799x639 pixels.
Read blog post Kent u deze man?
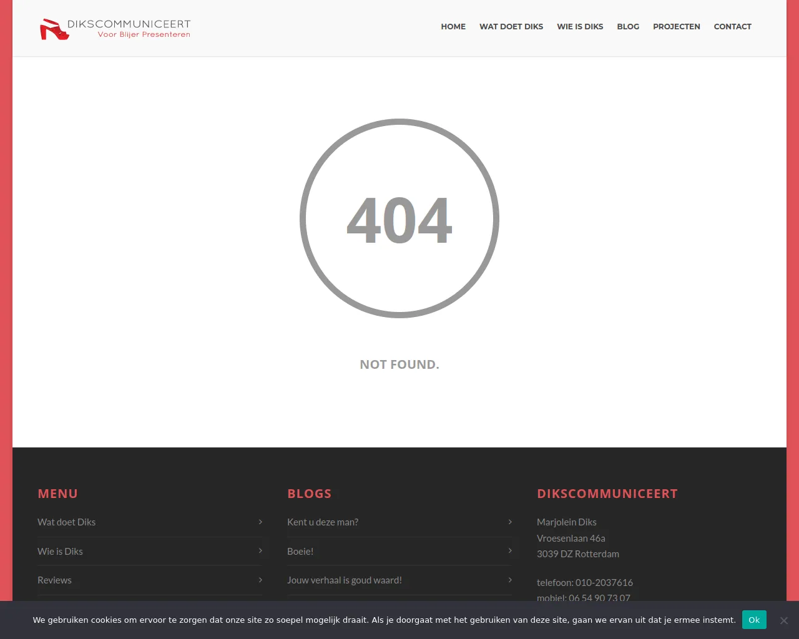(x=323, y=522)
